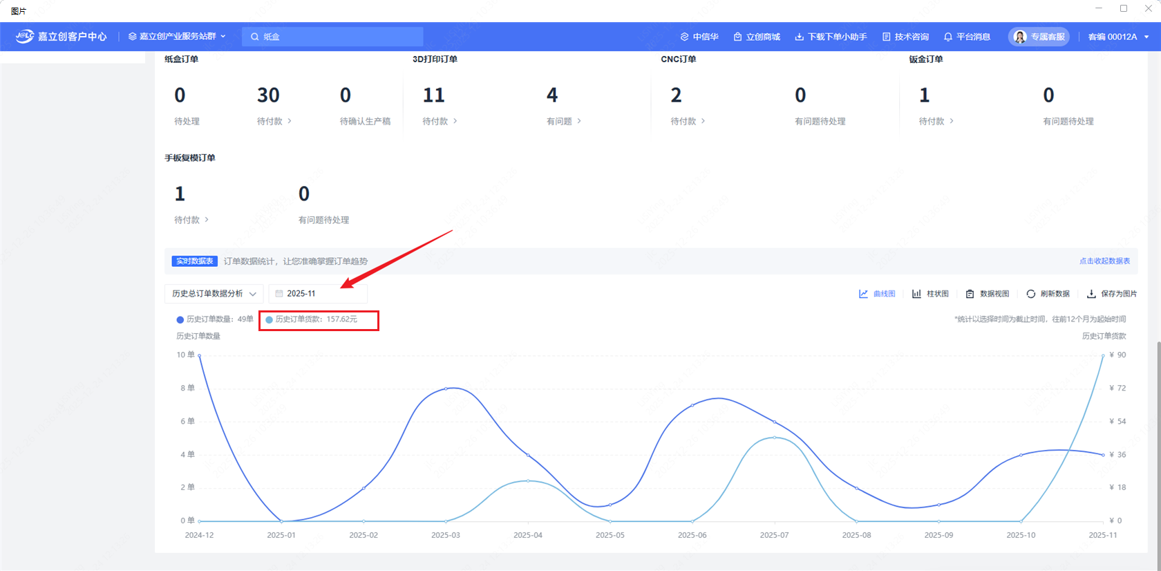1161x571 pixels.
Task: Toggle 历史订单货款 legend series
Action: click(x=312, y=319)
